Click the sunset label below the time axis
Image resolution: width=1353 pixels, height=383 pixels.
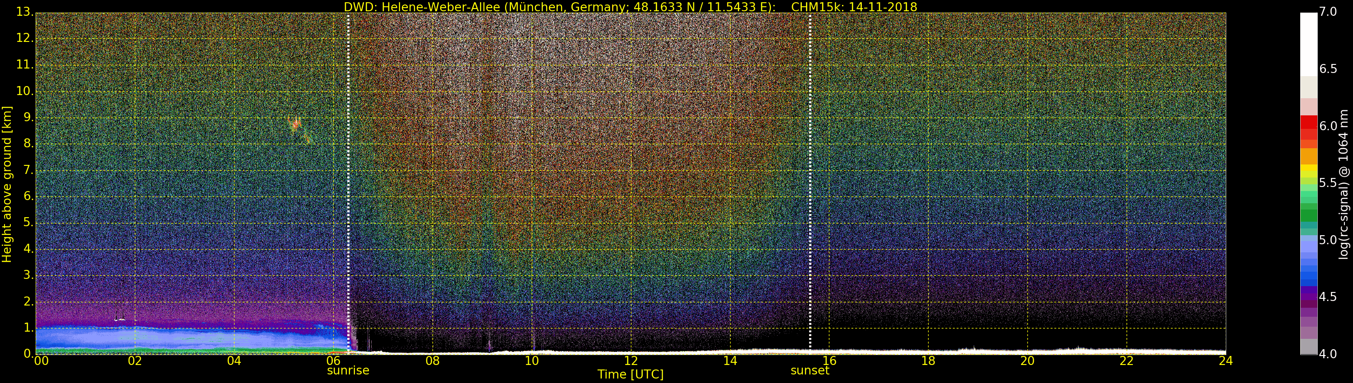[810, 370]
